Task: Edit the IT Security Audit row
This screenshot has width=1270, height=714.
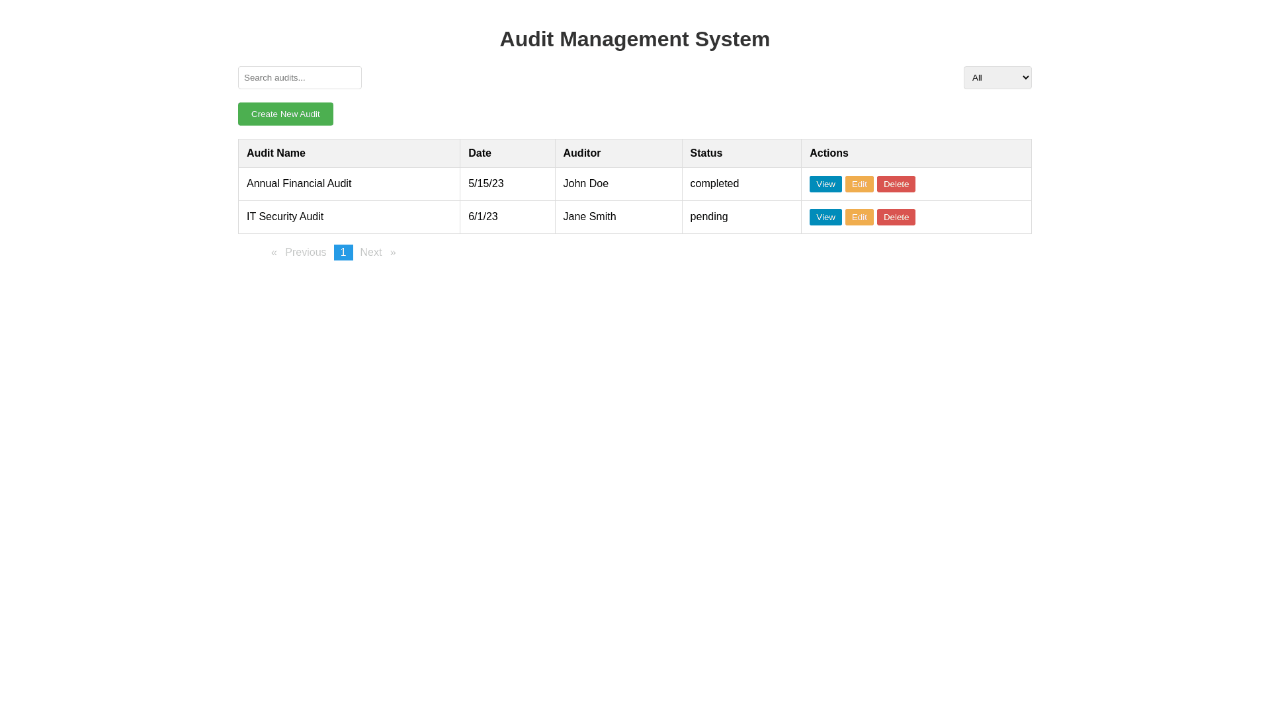Action: pos(859,217)
